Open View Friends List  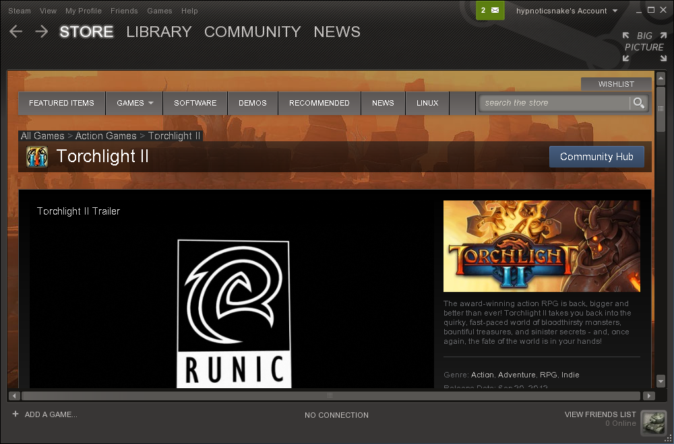[x=600, y=414]
